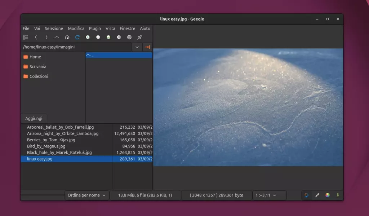Click the size value 84,958

pyautogui.click(x=129, y=146)
